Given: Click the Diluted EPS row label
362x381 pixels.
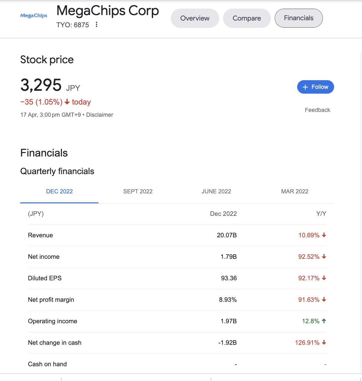Looking at the screenshot, I should coord(45,278).
